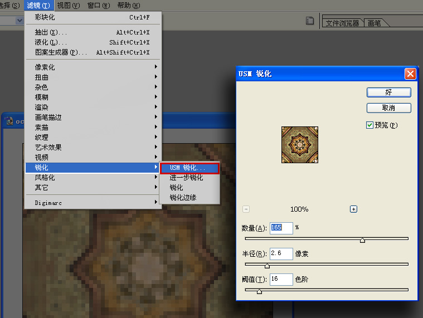Expand the 视频 submenu
This screenshot has width=423, height=318.
93,157
